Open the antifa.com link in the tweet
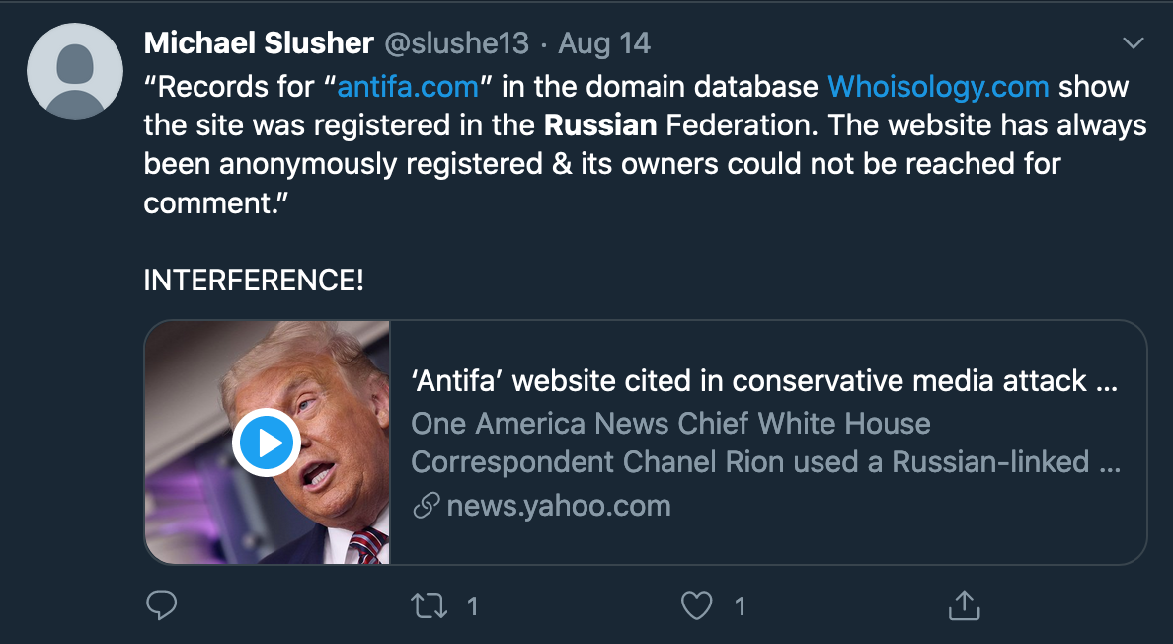The height and width of the screenshot is (644, 1173). tap(408, 87)
